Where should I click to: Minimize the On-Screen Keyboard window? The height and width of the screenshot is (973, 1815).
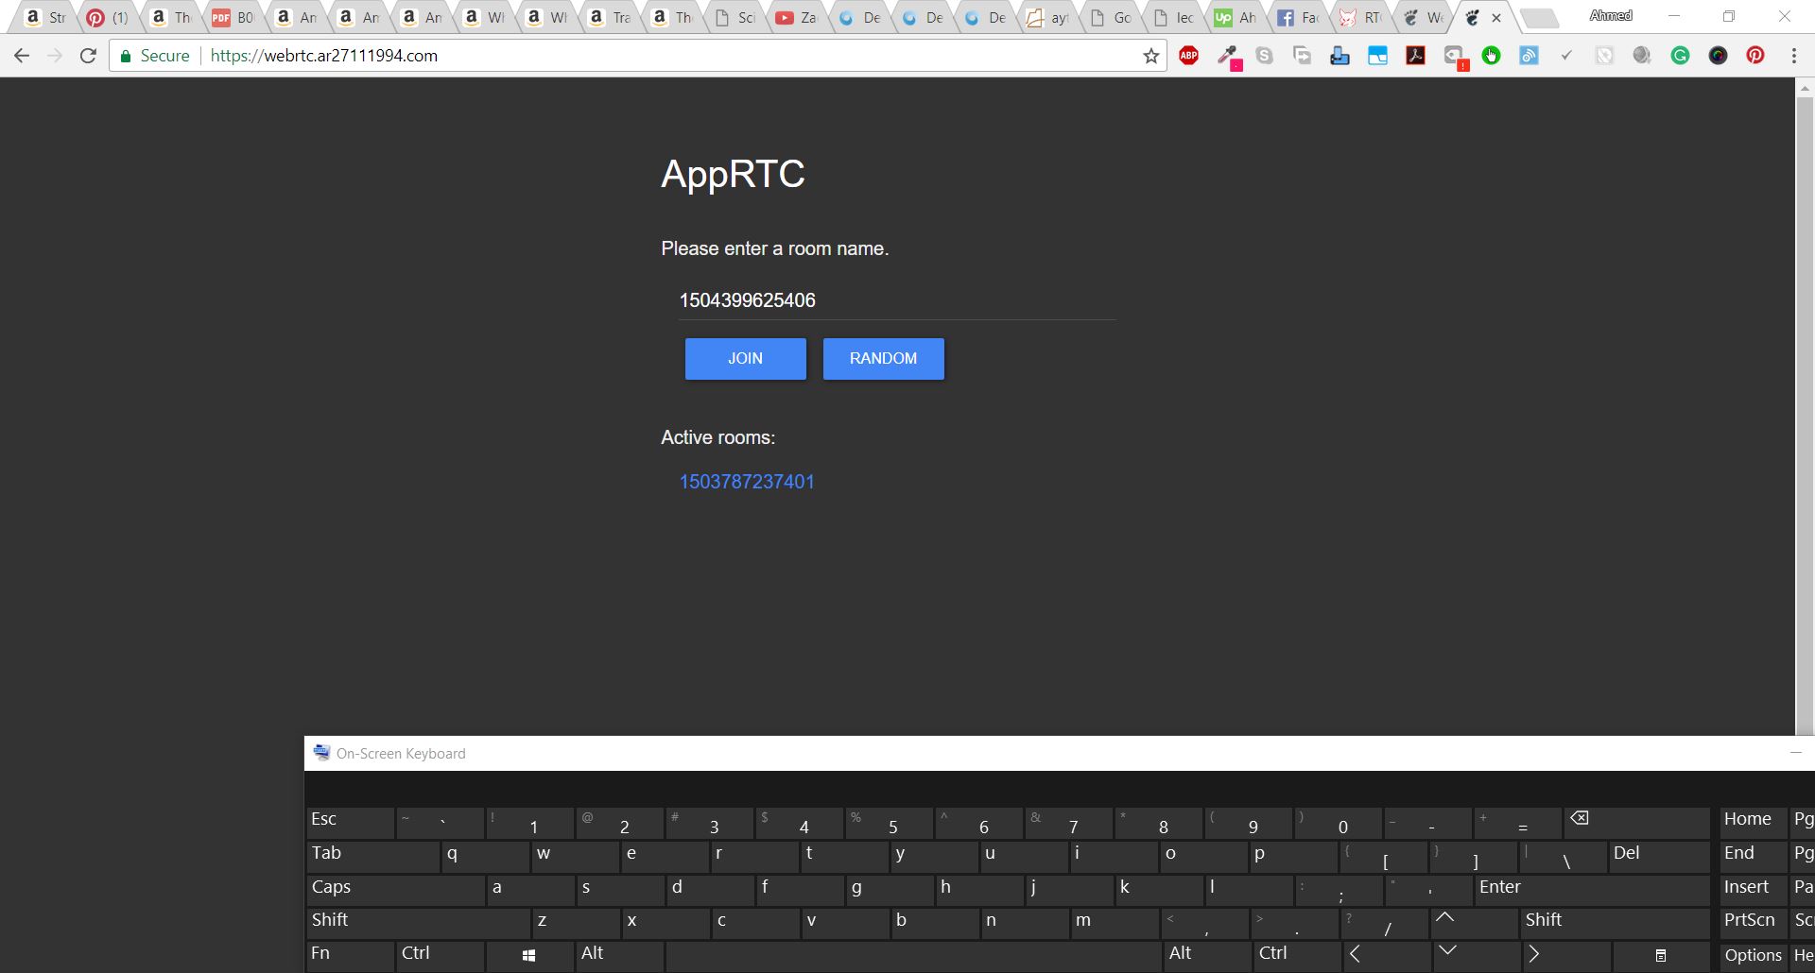pos(1796,753)
